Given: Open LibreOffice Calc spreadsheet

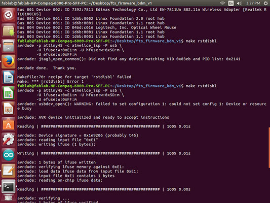Looking at the screenshot, I should [9, 93].
